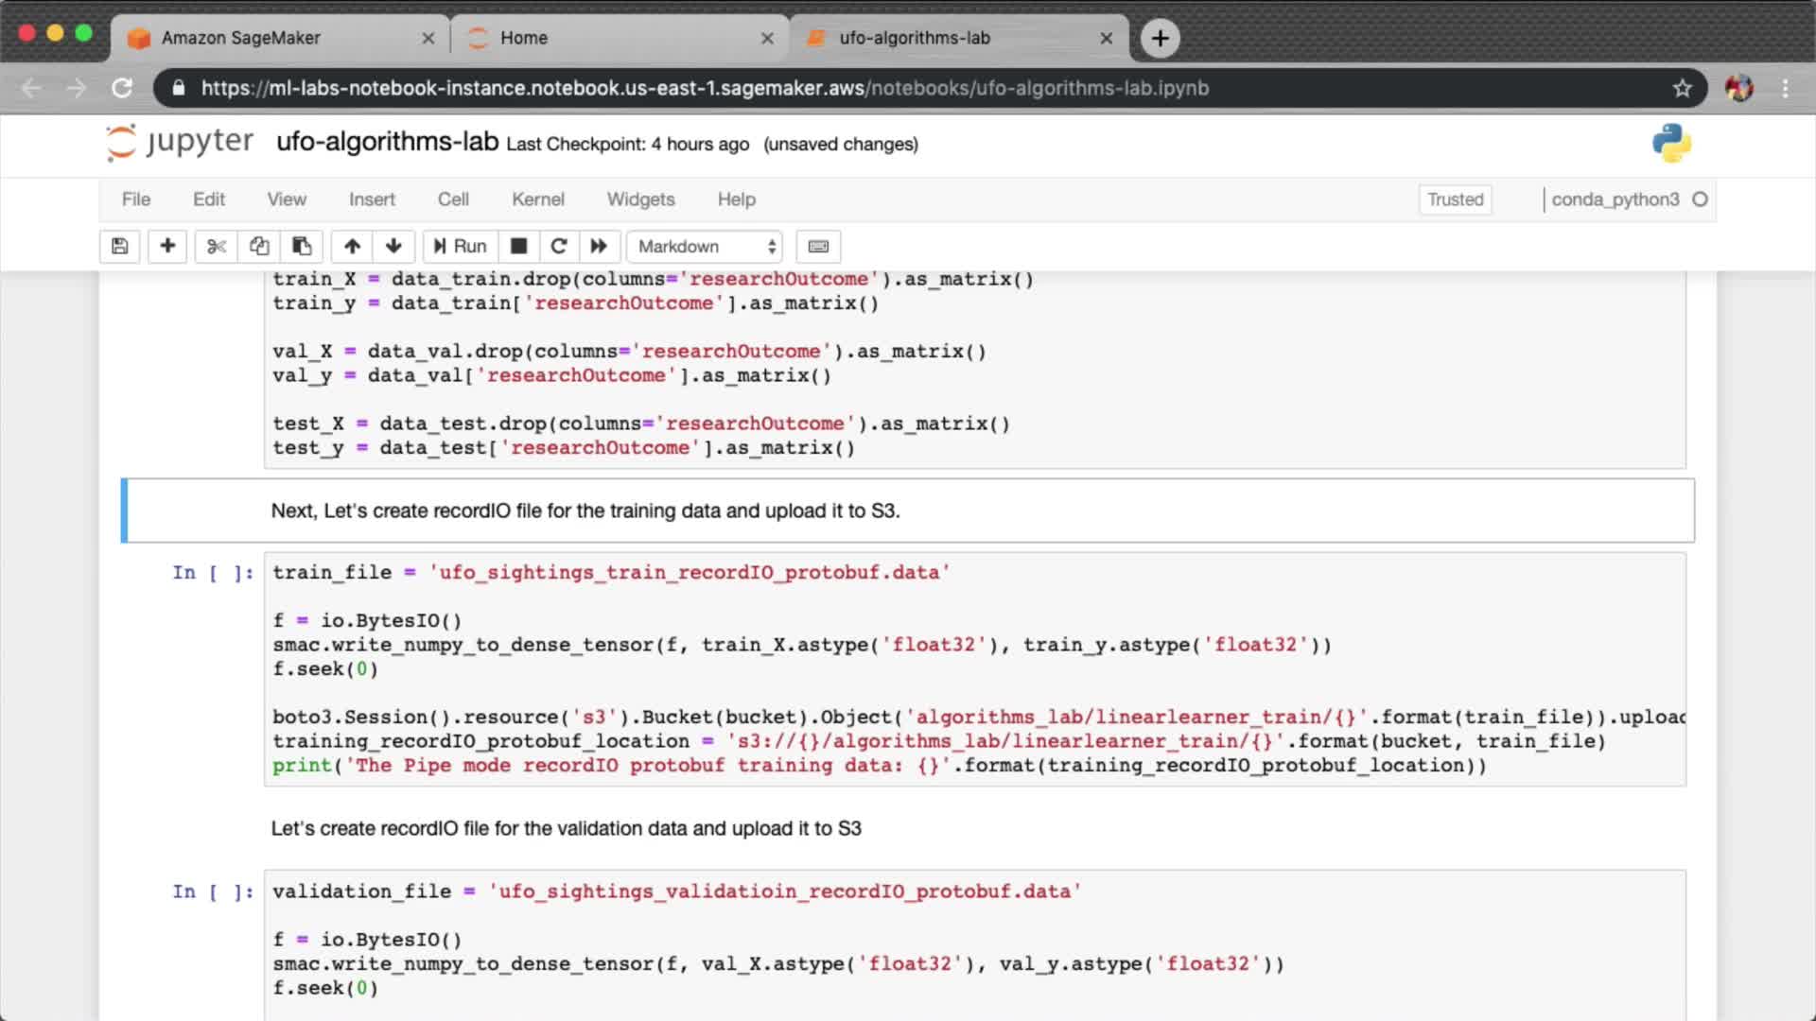This screenshot has height=1021, width=1816.
Task: Click the Trusted notebook button
Action: click(1455, 199)
